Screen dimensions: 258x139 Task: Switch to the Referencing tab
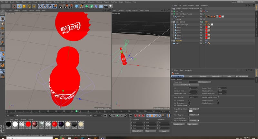click(x=216, y=76)
